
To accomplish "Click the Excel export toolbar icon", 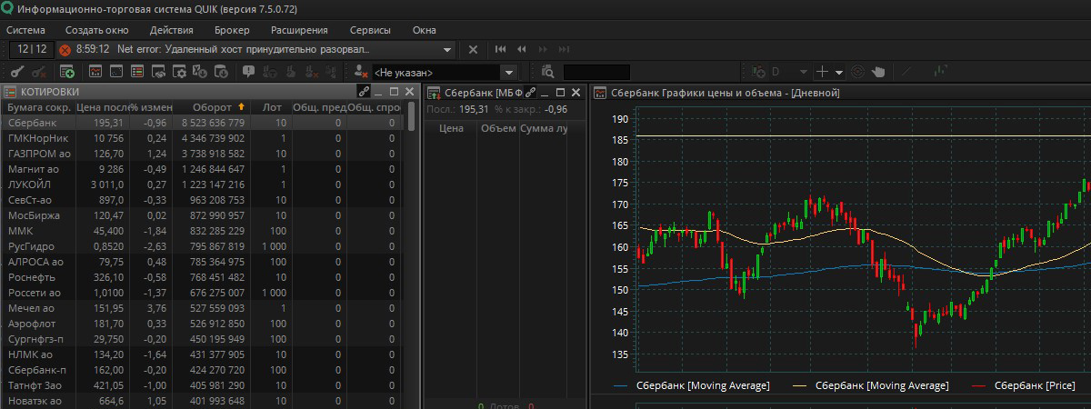I will (x=200, y=72).
